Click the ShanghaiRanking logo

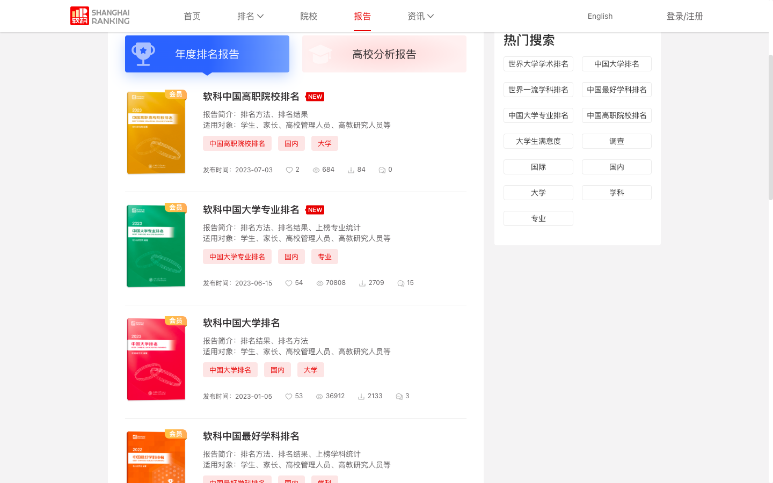pyautogui.click(x=99, y=16)
